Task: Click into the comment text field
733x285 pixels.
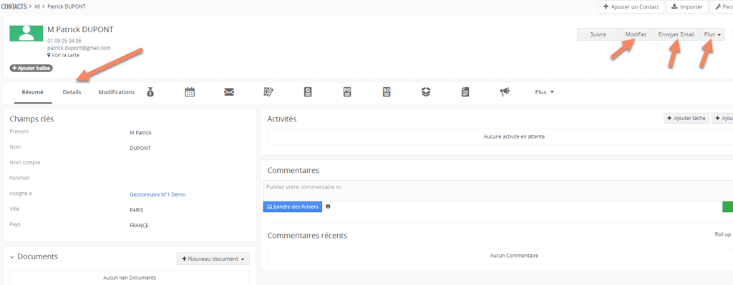Action: point(498,191)
